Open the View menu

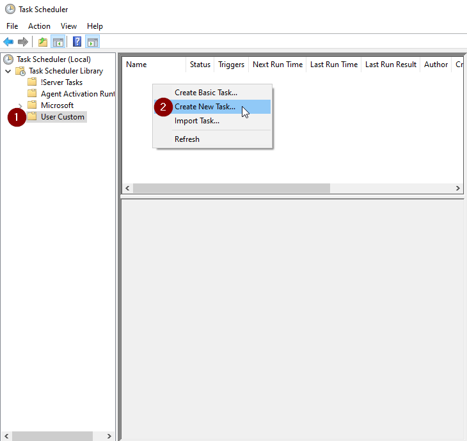(68, 26)
